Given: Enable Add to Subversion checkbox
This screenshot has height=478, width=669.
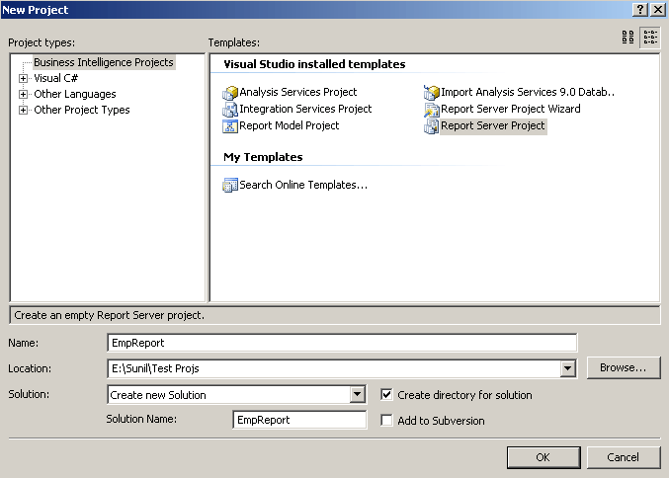Looking at the screenshot, I should pos(387,420).
